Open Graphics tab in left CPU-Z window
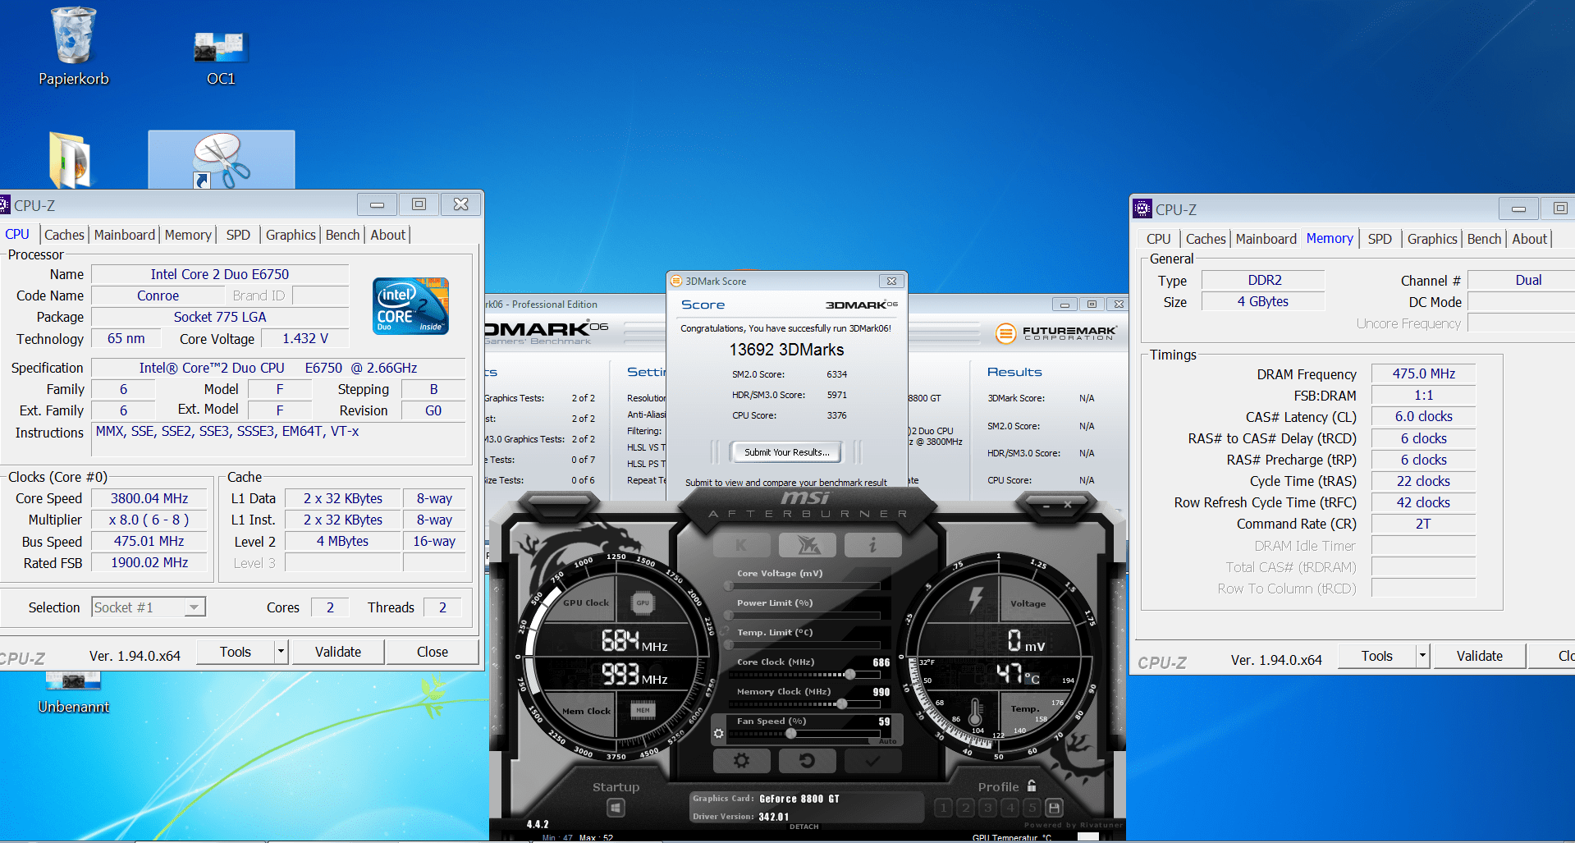 (x=291, y=235)
